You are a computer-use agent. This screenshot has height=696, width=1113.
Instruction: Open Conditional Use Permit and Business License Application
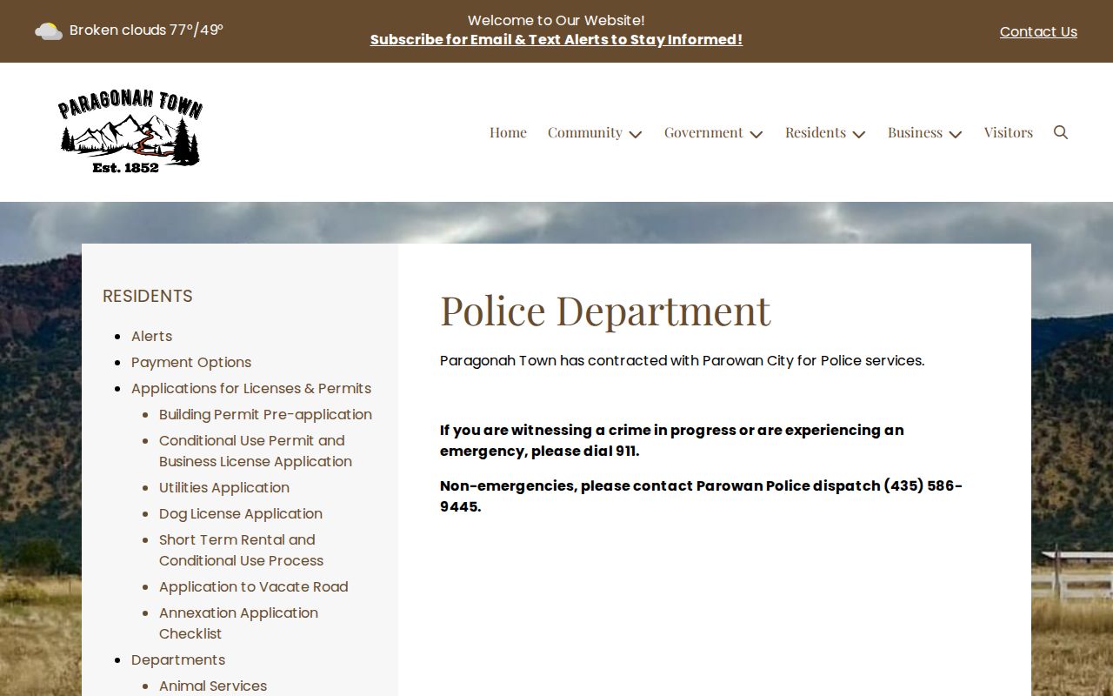click(256, 451)
